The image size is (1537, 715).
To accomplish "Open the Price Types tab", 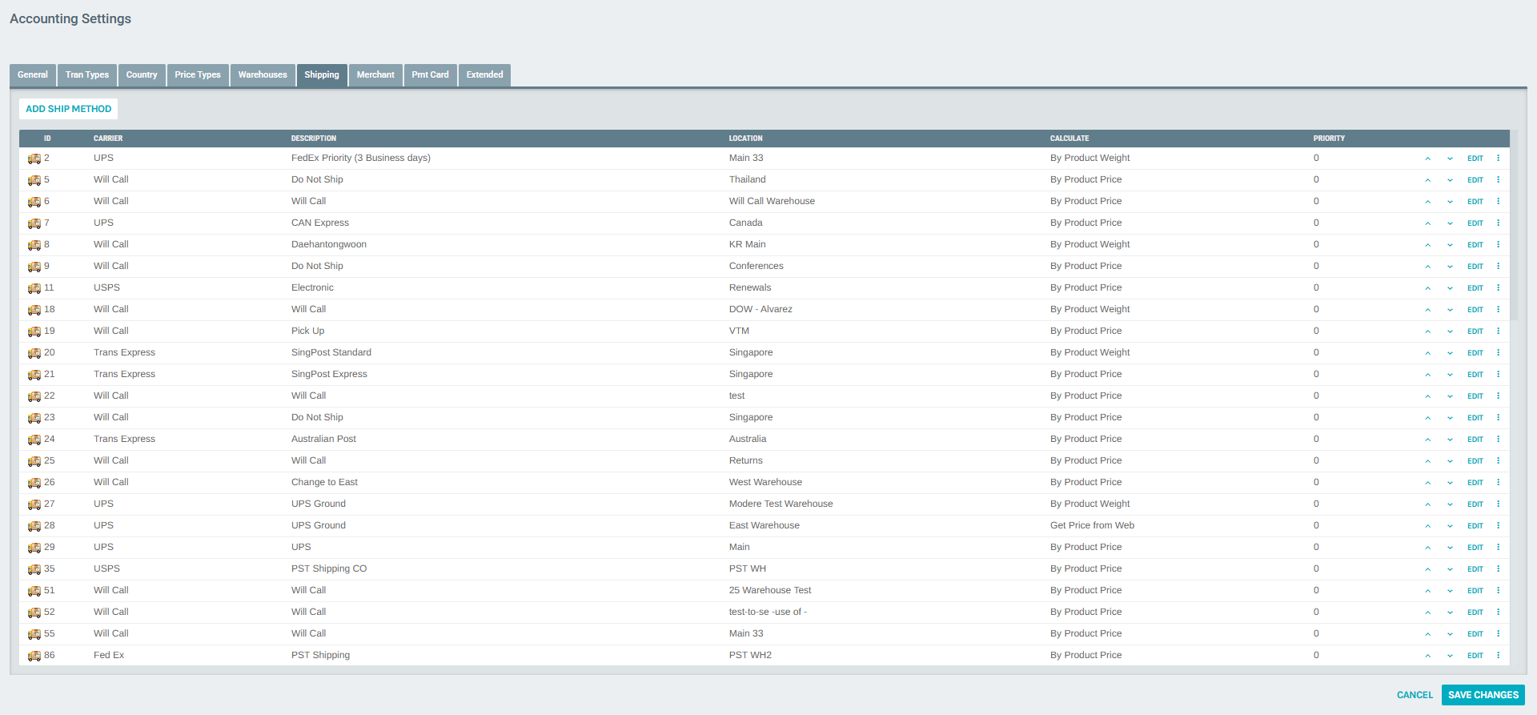I will point(198,75).
